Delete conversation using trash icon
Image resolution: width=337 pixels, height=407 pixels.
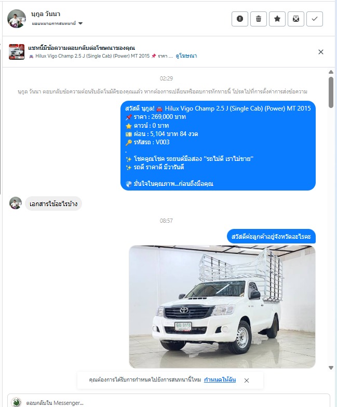[259, 19]
